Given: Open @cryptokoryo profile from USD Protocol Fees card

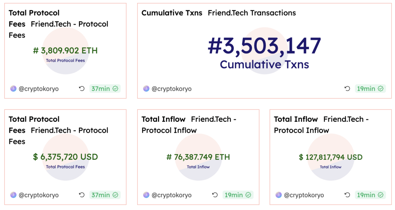Looking at the screenshot, I should (x=38, y=195).
